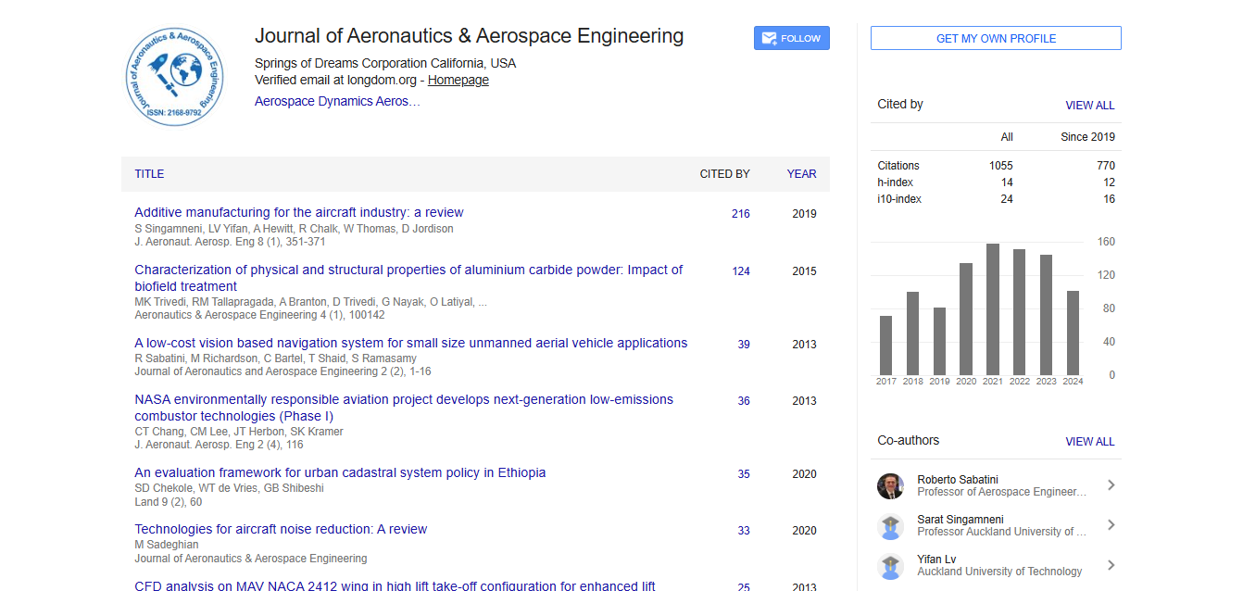Click the 770 citations since 2019 value
The image size is (1243, 591).
pyautogui.click(x=1106, y=166)
